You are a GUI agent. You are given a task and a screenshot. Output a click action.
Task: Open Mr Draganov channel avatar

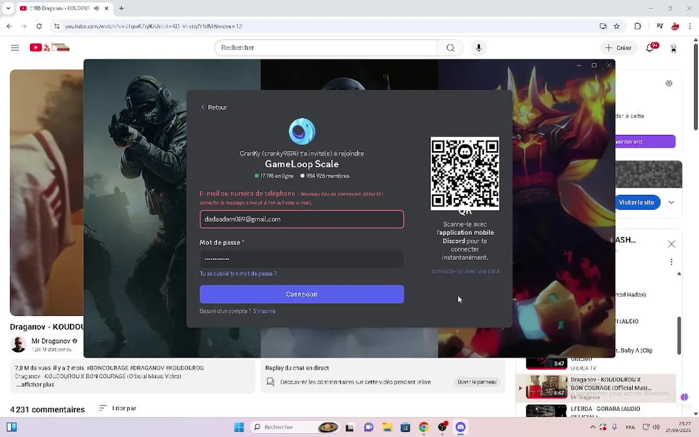pos(18,344)
